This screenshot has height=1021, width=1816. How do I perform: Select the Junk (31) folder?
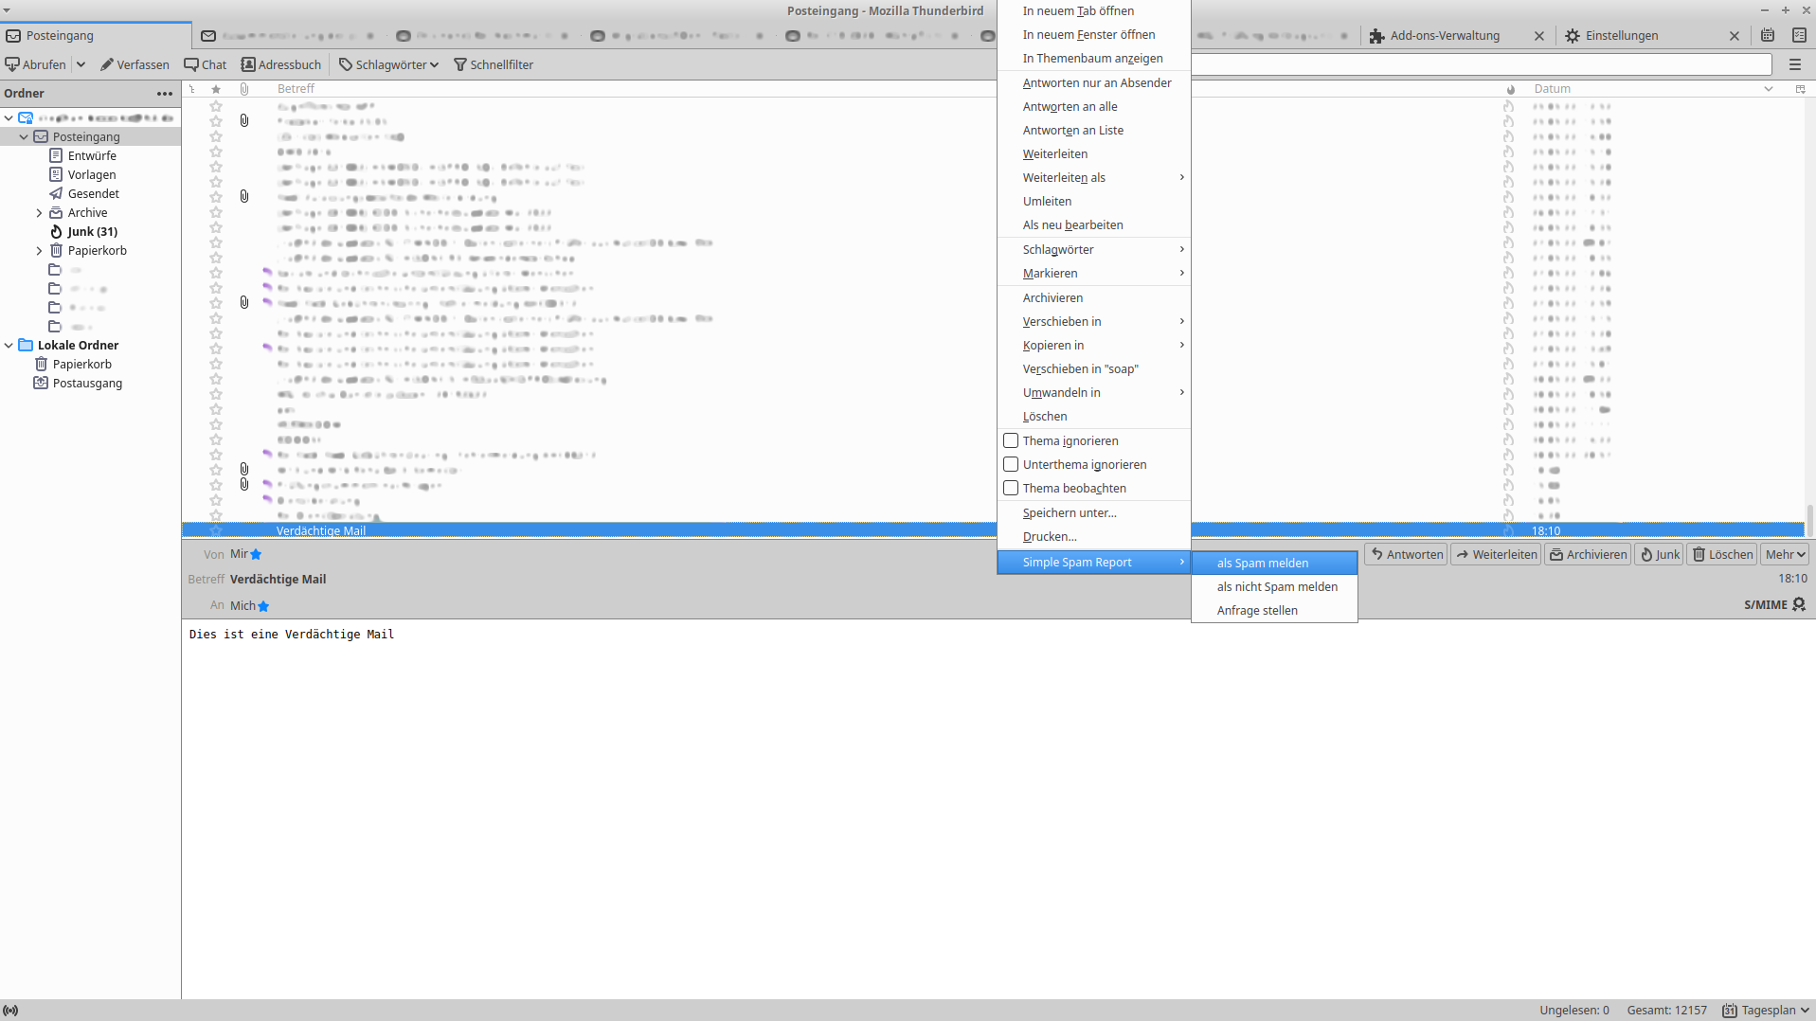click(x=92, y=231)
